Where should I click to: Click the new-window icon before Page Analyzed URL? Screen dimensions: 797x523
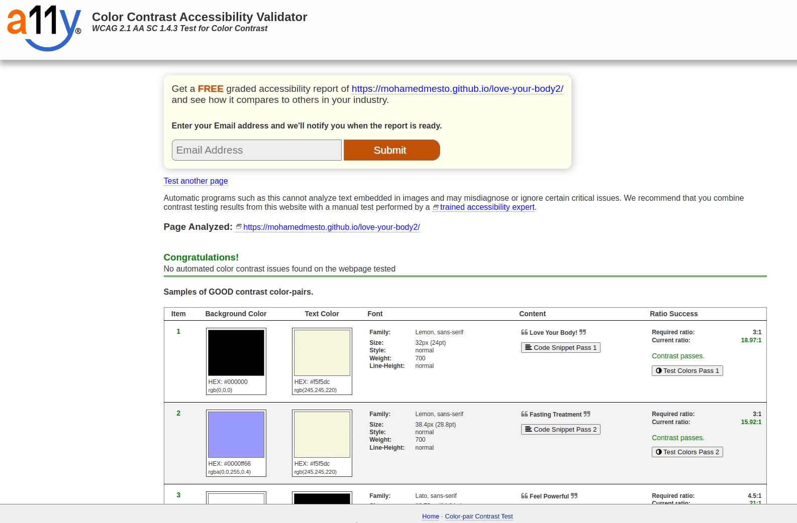[239, 227]
